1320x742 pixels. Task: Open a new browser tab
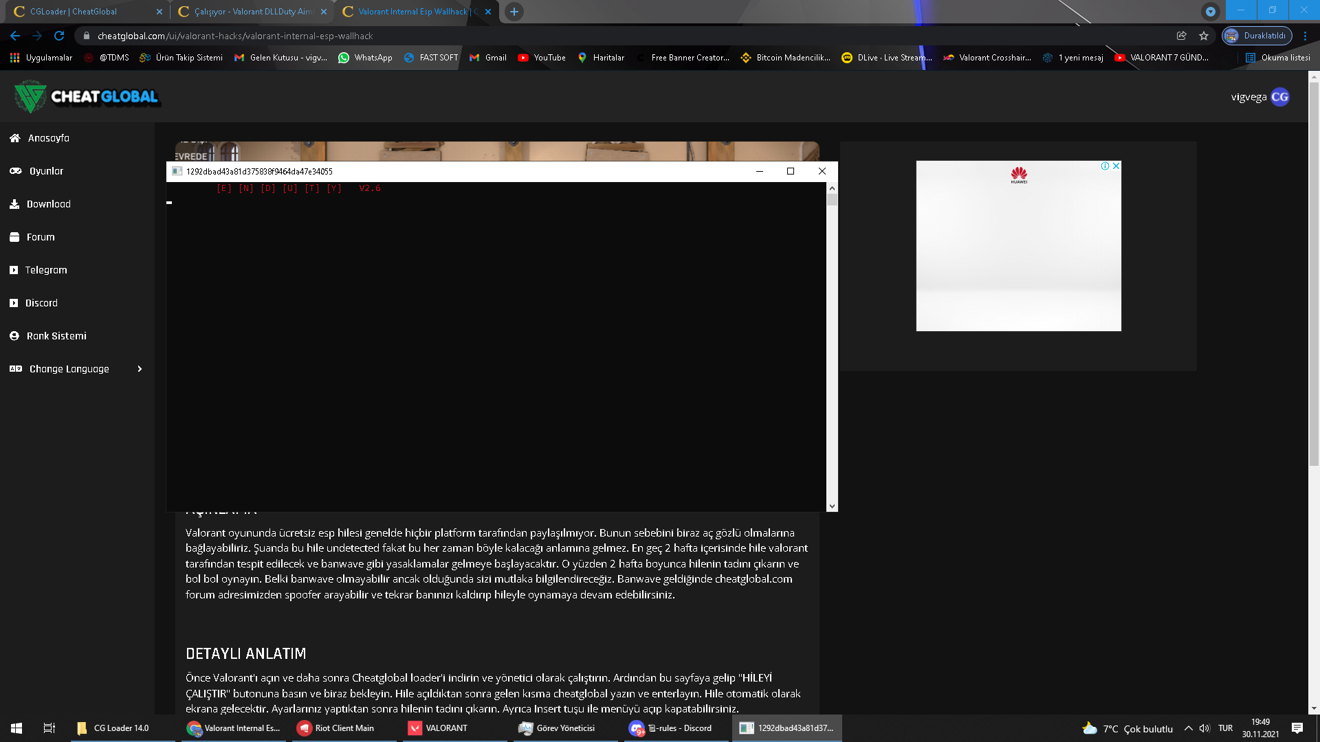[514, 12]
